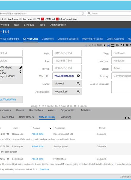Open Abbott, John in Send proposal row

[37, 146]
